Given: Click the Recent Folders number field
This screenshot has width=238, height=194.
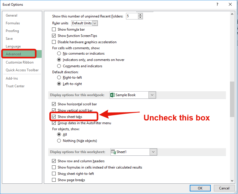Looking at the screenshot, I should 132,16.
